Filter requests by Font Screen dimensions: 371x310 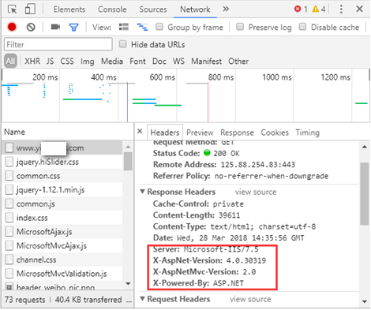pyautogui.click(x=137, y=62)
